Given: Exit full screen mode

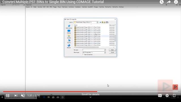Looking at the screenshot, I should (174, 95).
